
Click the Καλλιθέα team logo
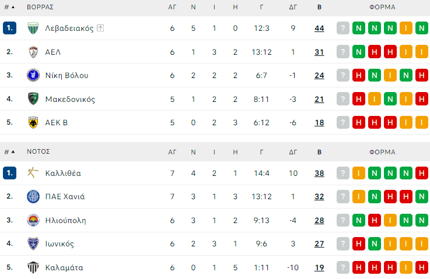tap(33, 172)
